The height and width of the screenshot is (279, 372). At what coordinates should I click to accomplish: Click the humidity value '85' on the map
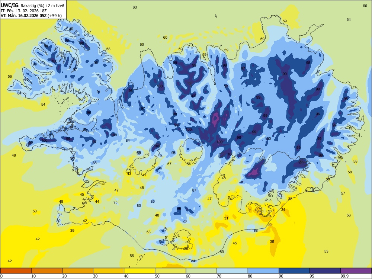click(x=153, y=201)
